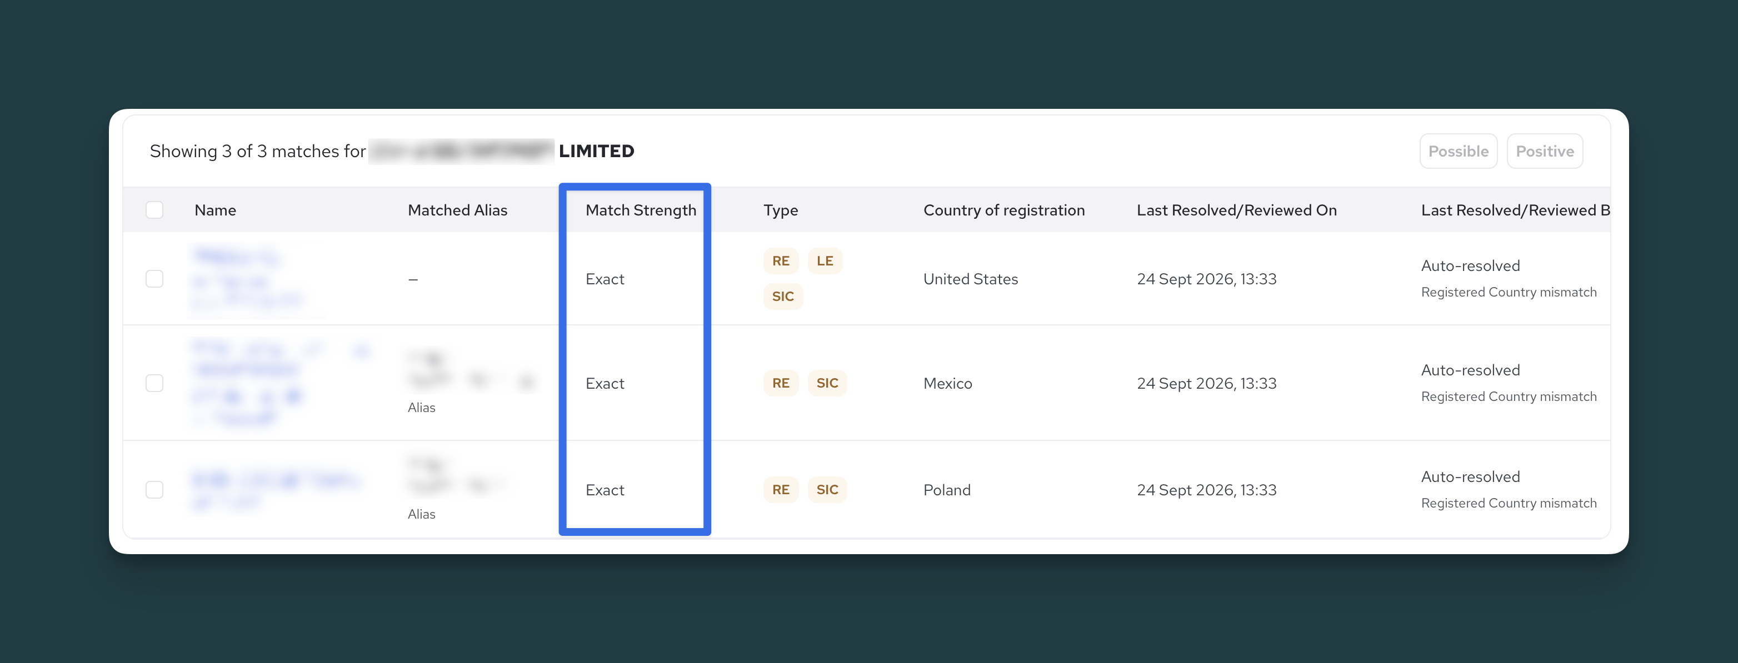Open the blurred name link in Poland row
1738x663 pixels.
tap(277, 490)
